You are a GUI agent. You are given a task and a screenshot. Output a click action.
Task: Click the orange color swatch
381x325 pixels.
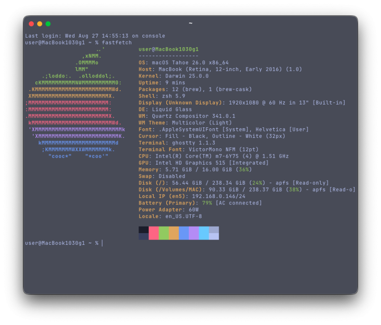click(174, 233)
